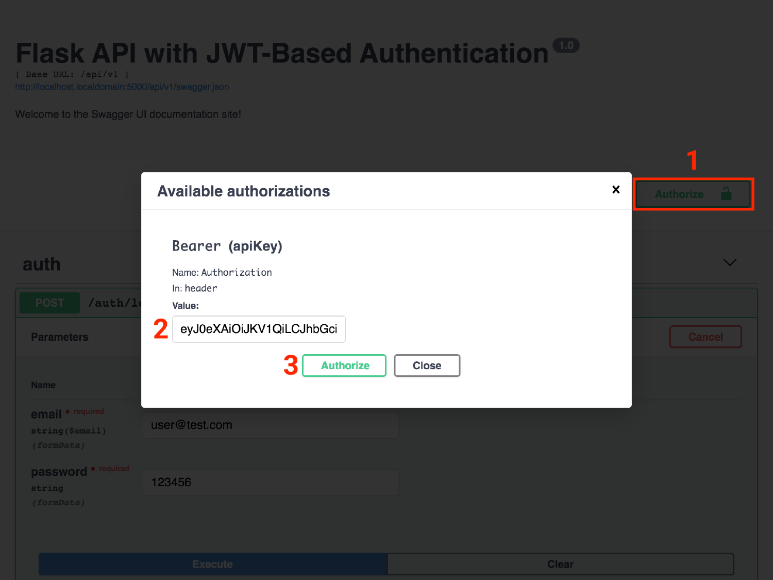Execute the login request
773x580 pixels.
(x=212, y=564)
